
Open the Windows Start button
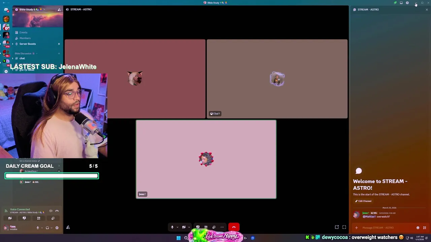[178, 238]
